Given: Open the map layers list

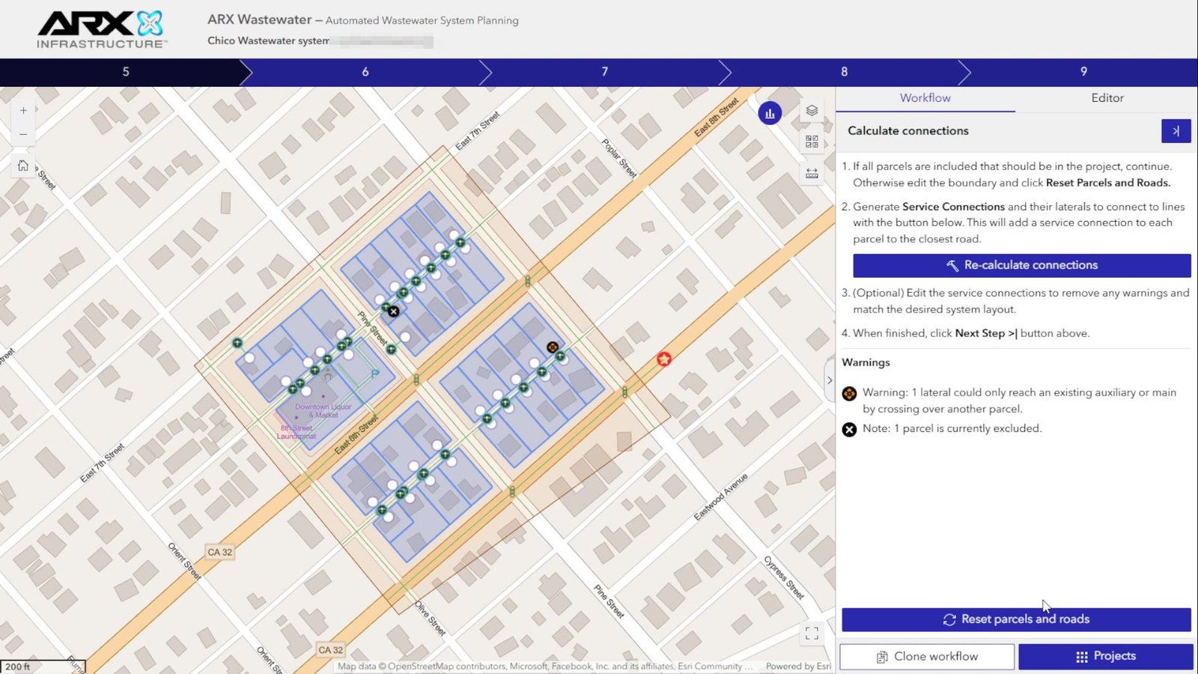Looking at the screenshot, I should (x=812, y=111).
